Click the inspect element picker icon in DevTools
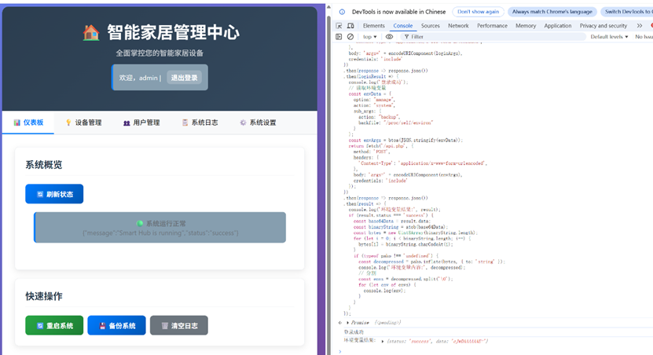The image size is (653, 355). pos(339,26)
